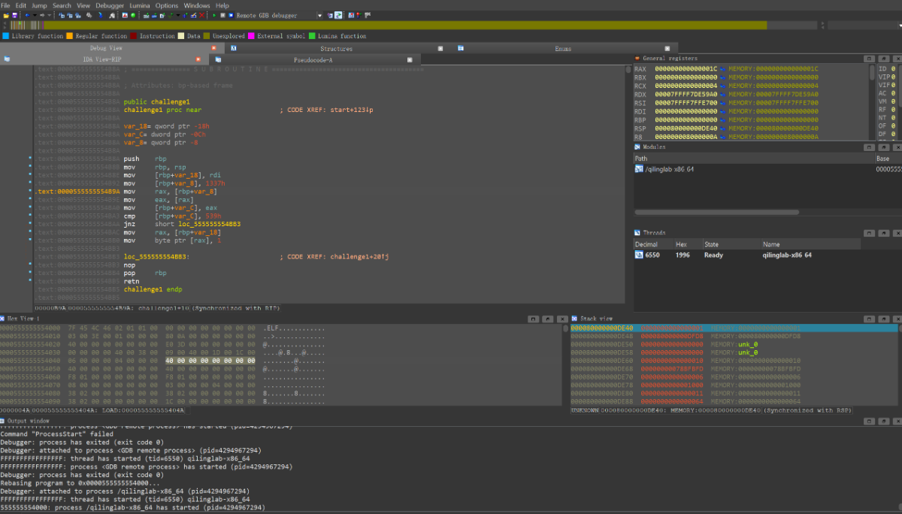Click the Pause process toolbar icon
Image resolution: width=902 pixels, height=514 pixels.
pos(222,15)
